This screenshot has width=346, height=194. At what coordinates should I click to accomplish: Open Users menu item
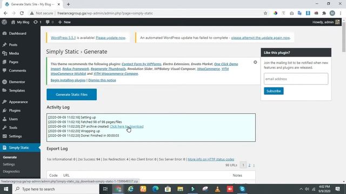tap(13, 119)
